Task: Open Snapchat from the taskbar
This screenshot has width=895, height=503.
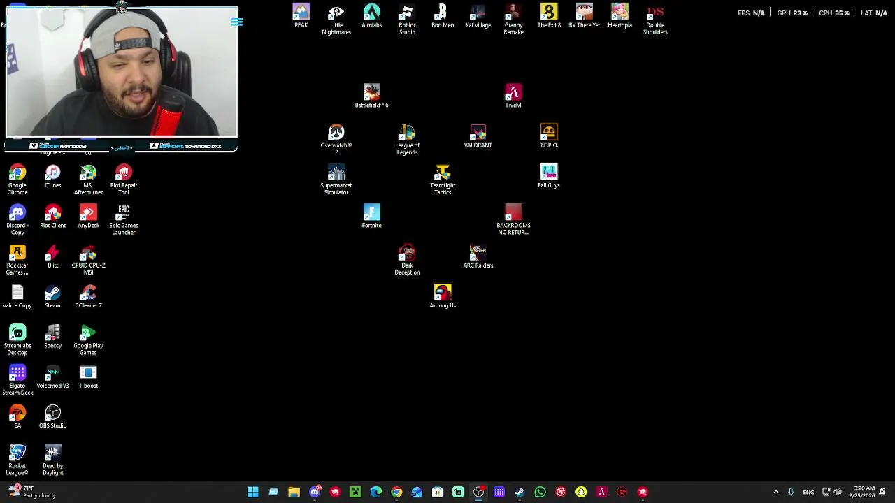Action: pos(581,492)
